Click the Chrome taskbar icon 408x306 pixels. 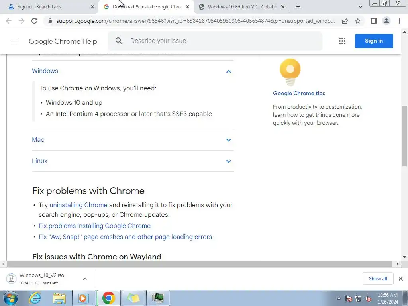pos(109,298)
